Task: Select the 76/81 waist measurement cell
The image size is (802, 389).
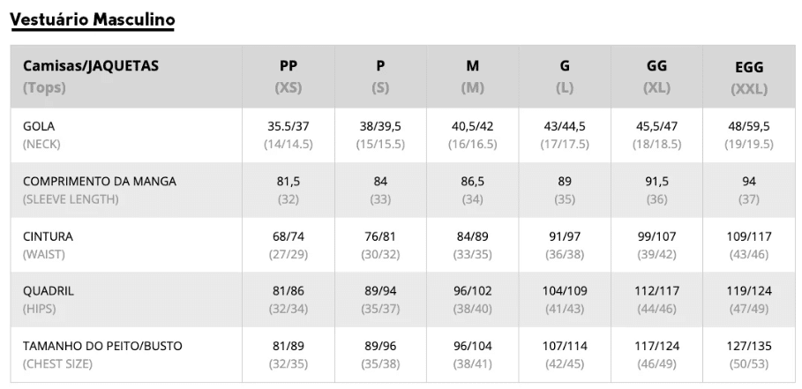Action: point(380,236)
